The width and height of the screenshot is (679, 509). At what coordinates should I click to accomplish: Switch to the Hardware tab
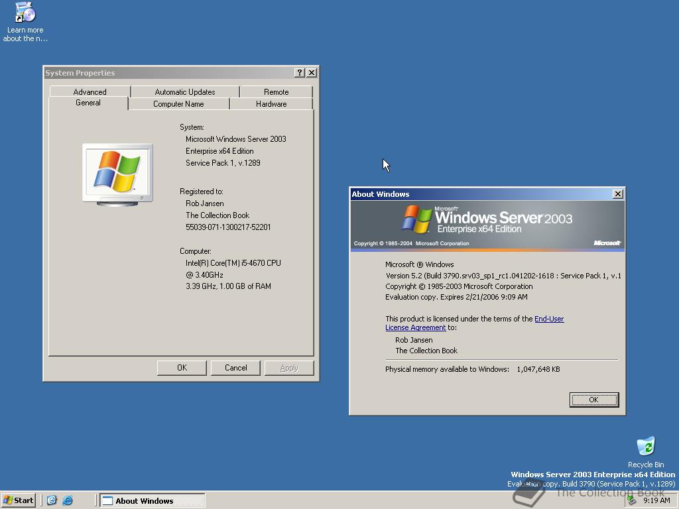(x=271, y=104)
